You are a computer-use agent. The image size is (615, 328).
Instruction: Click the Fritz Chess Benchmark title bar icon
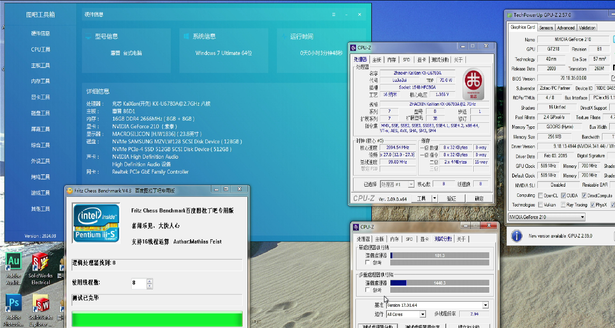[70, 191]
